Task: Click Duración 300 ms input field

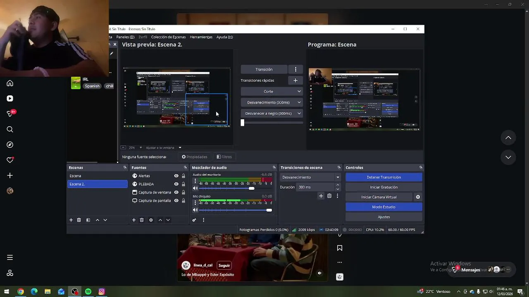Action: [316, 187]
